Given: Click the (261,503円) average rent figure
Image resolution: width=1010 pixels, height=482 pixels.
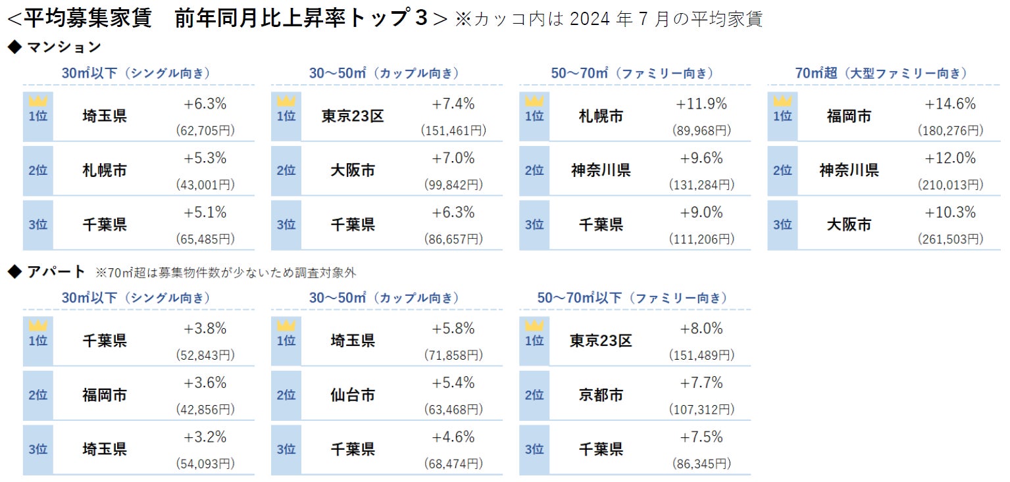Looking at the screenshot, I should [950, 239].
